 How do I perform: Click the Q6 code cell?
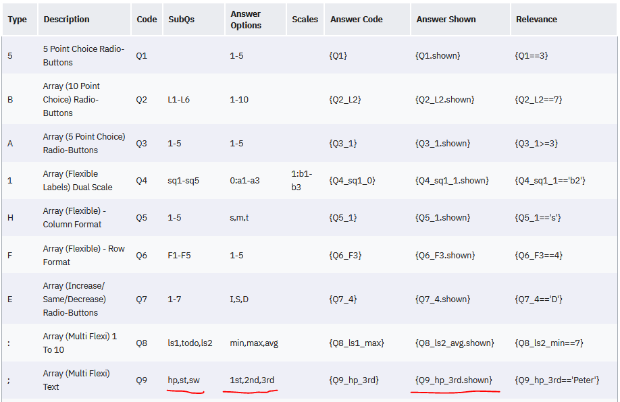pyautogui.click(x=141, y=255)
